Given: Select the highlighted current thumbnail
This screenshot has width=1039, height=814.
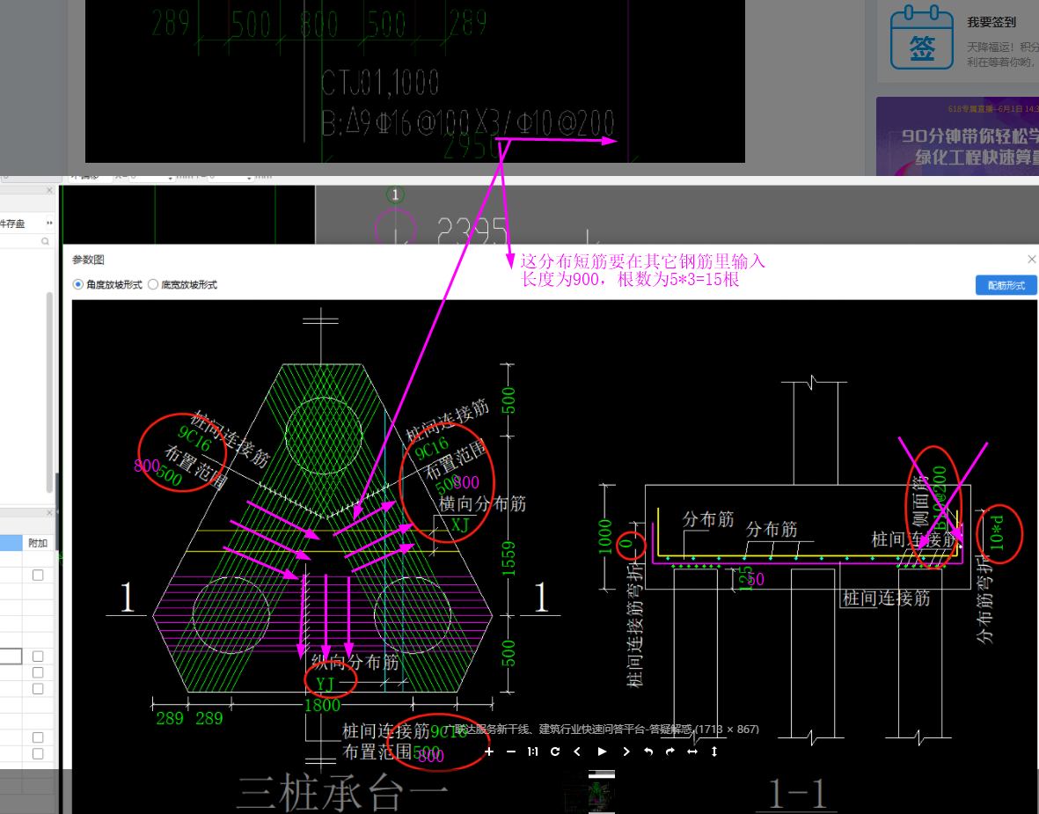Looking at the screenshot, I should 601,791.
